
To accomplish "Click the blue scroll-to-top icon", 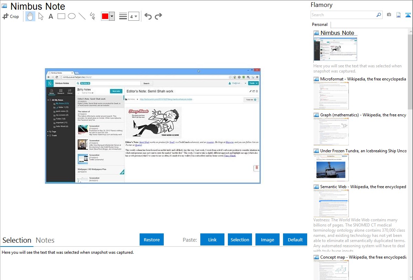I will click(408, 15).
